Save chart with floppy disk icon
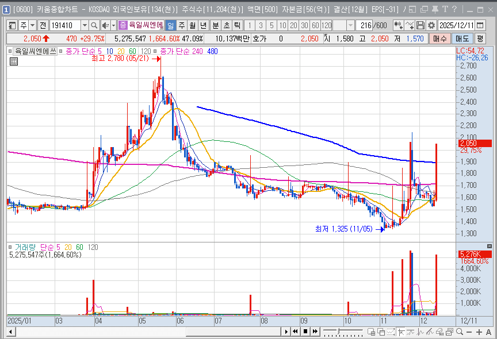 click(x=420, y=25)
